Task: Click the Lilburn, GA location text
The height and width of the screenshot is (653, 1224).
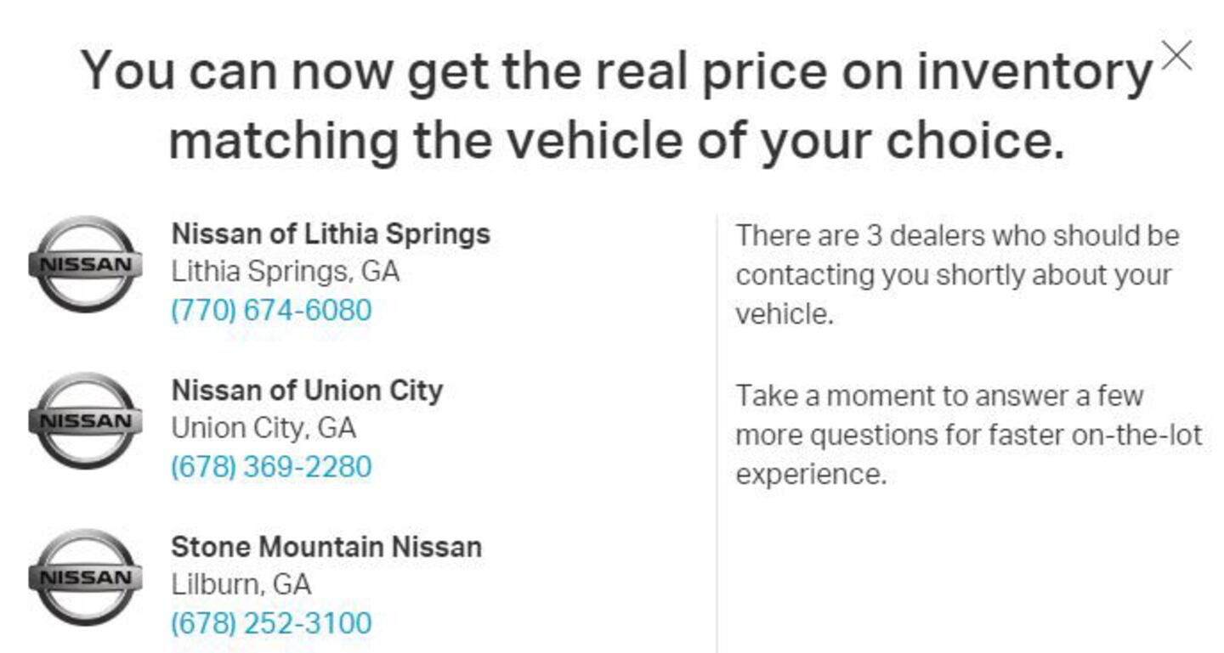Action: pyautogui.click(x=241, y=584)
